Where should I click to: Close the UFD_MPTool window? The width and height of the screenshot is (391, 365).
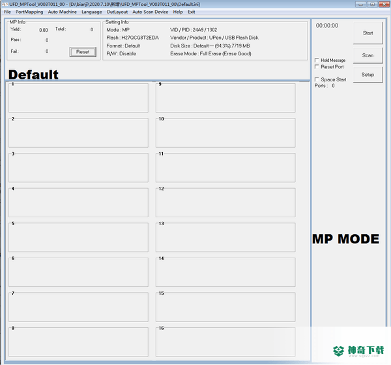[384, 4]
